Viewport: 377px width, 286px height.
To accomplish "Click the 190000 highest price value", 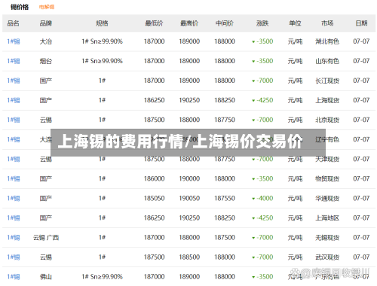I will [189, 178].
